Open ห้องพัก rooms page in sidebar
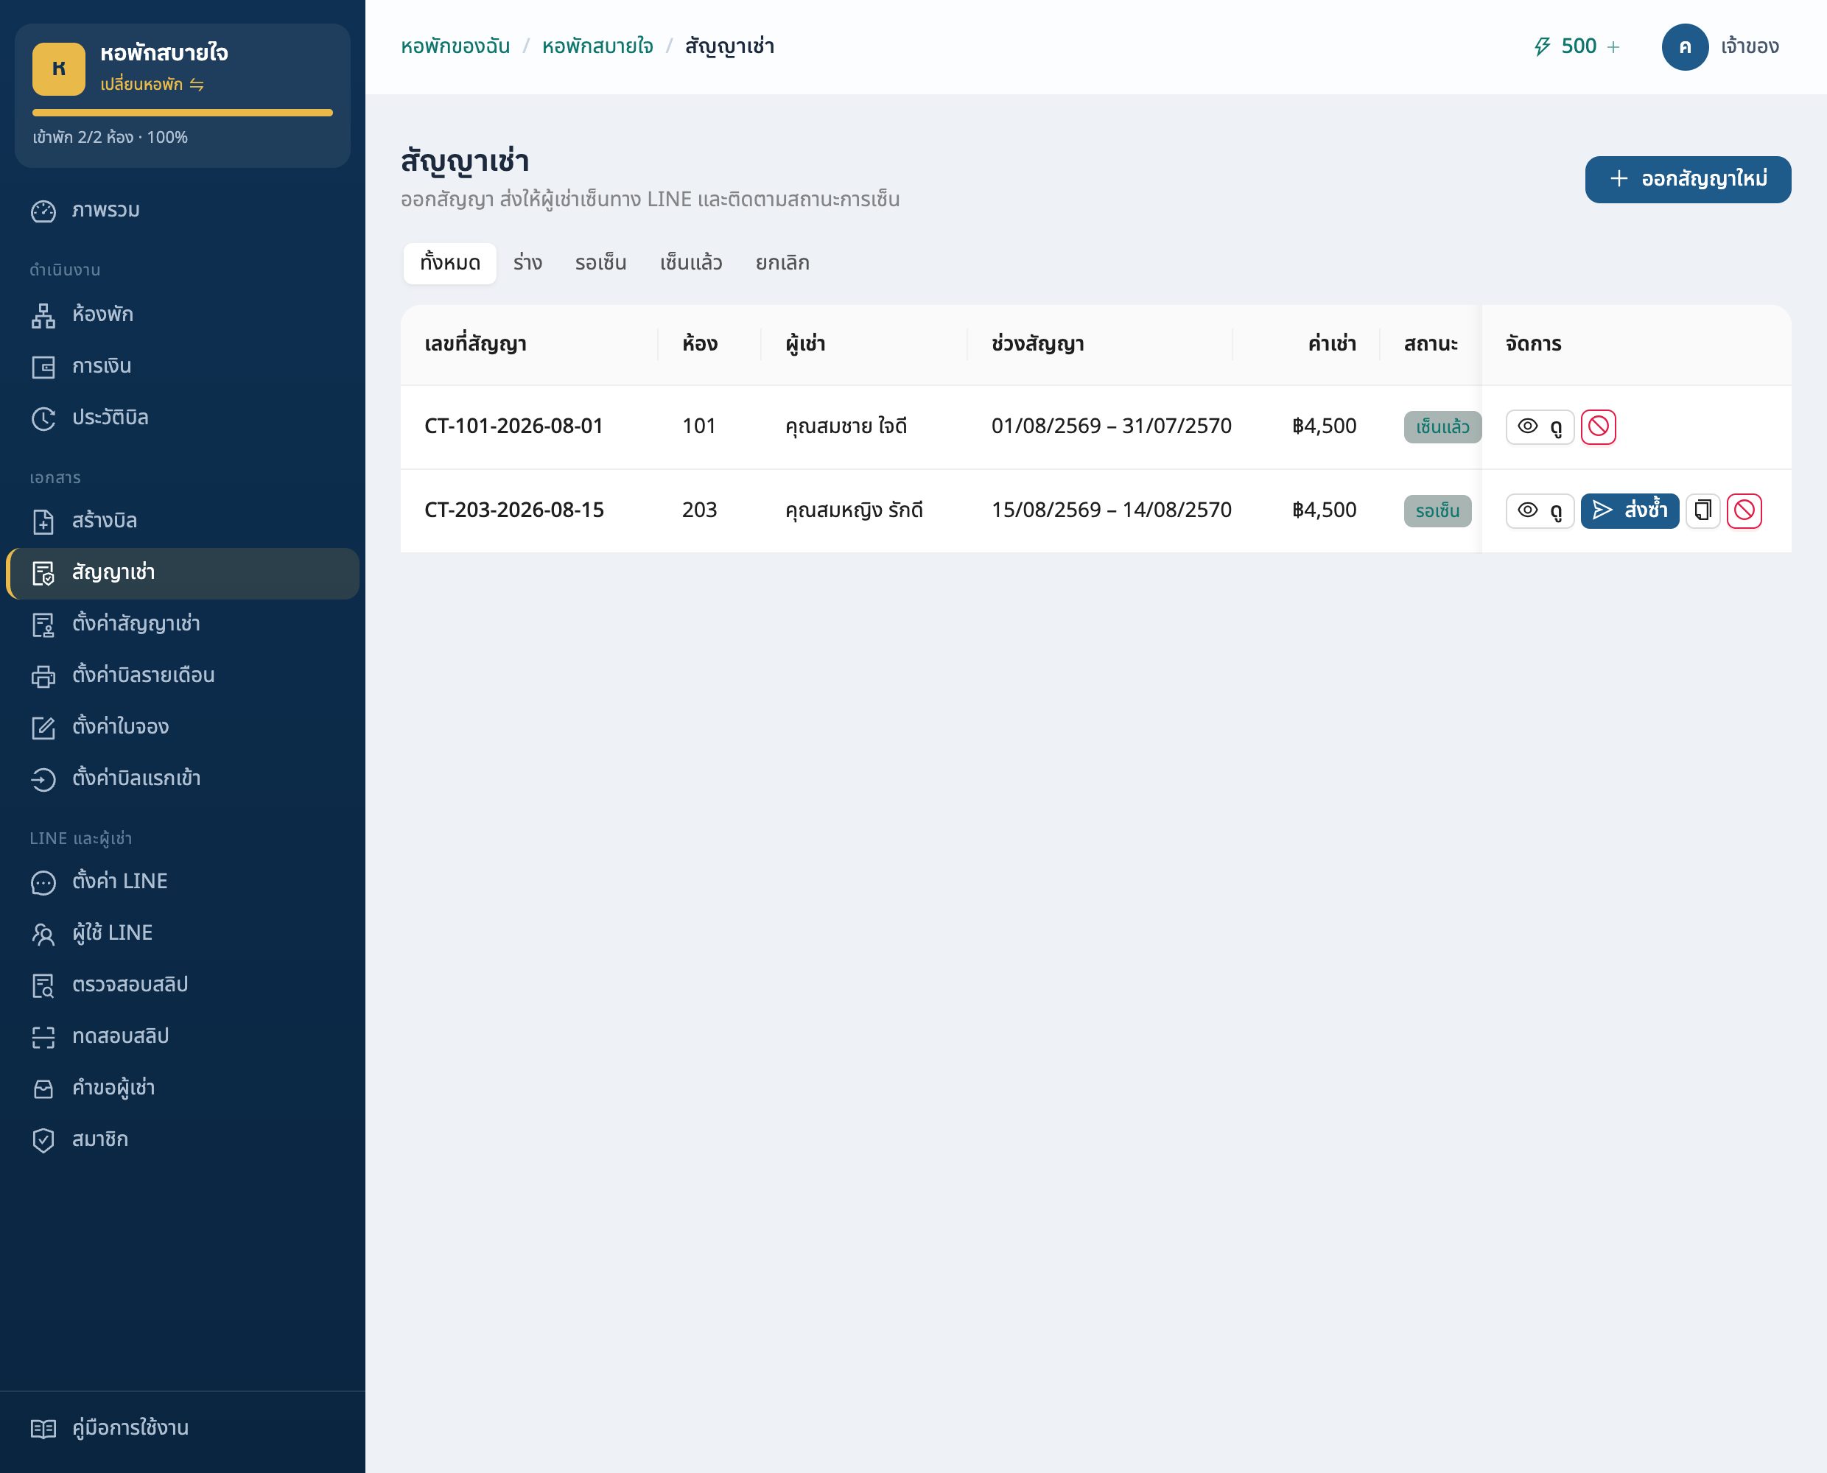 [183, 314]
